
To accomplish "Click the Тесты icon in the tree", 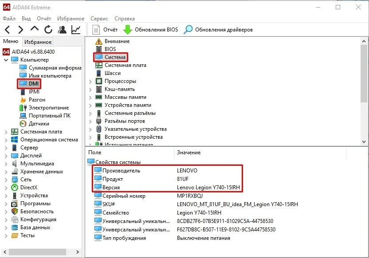I will click(x=15, y=235).
